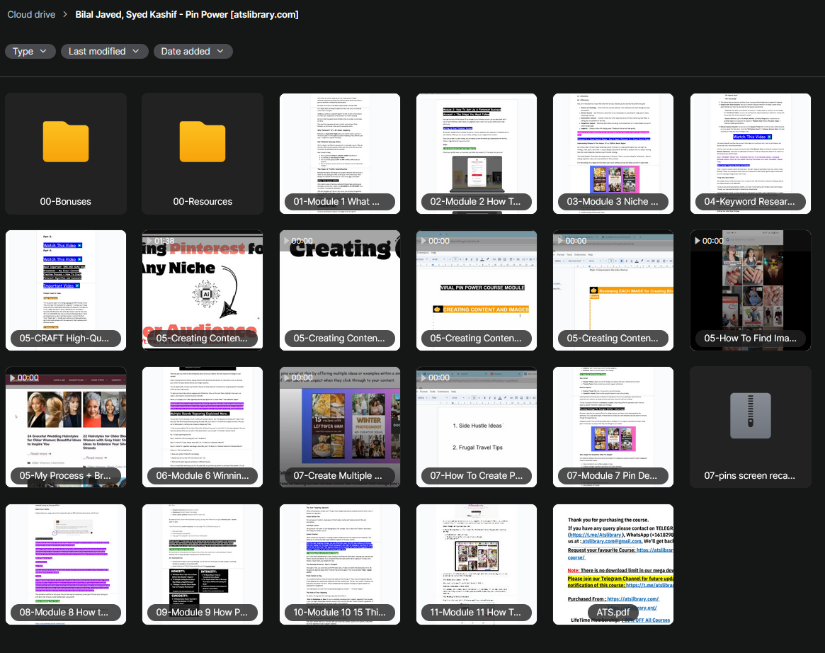The width and height of the screenshot is (825, 653).
Task: Play the video with large 'Creating' title thumbnail
Action: pyautogui.click(x=339, y=290)
